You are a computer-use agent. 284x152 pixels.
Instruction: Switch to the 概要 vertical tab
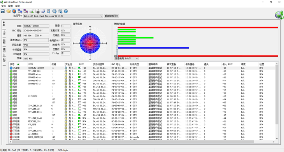[4, 24]
